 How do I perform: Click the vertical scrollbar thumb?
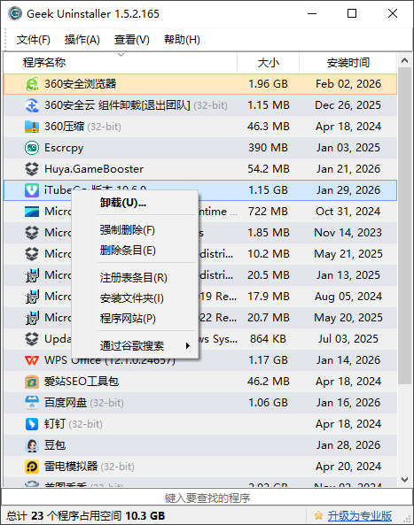(404, 226)
